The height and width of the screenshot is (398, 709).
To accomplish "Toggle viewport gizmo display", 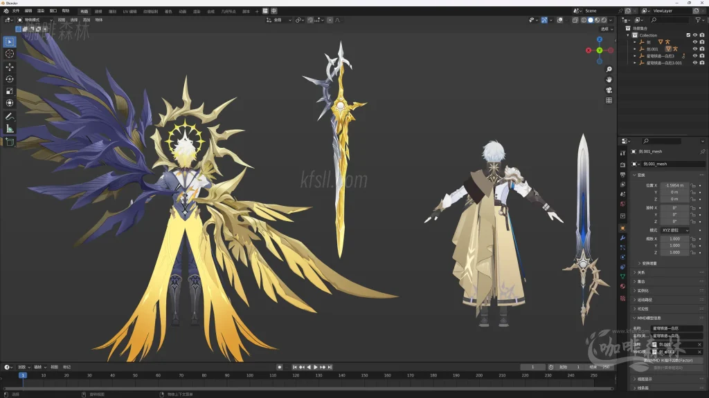I will pyautogui.click(x=544, y=20).
